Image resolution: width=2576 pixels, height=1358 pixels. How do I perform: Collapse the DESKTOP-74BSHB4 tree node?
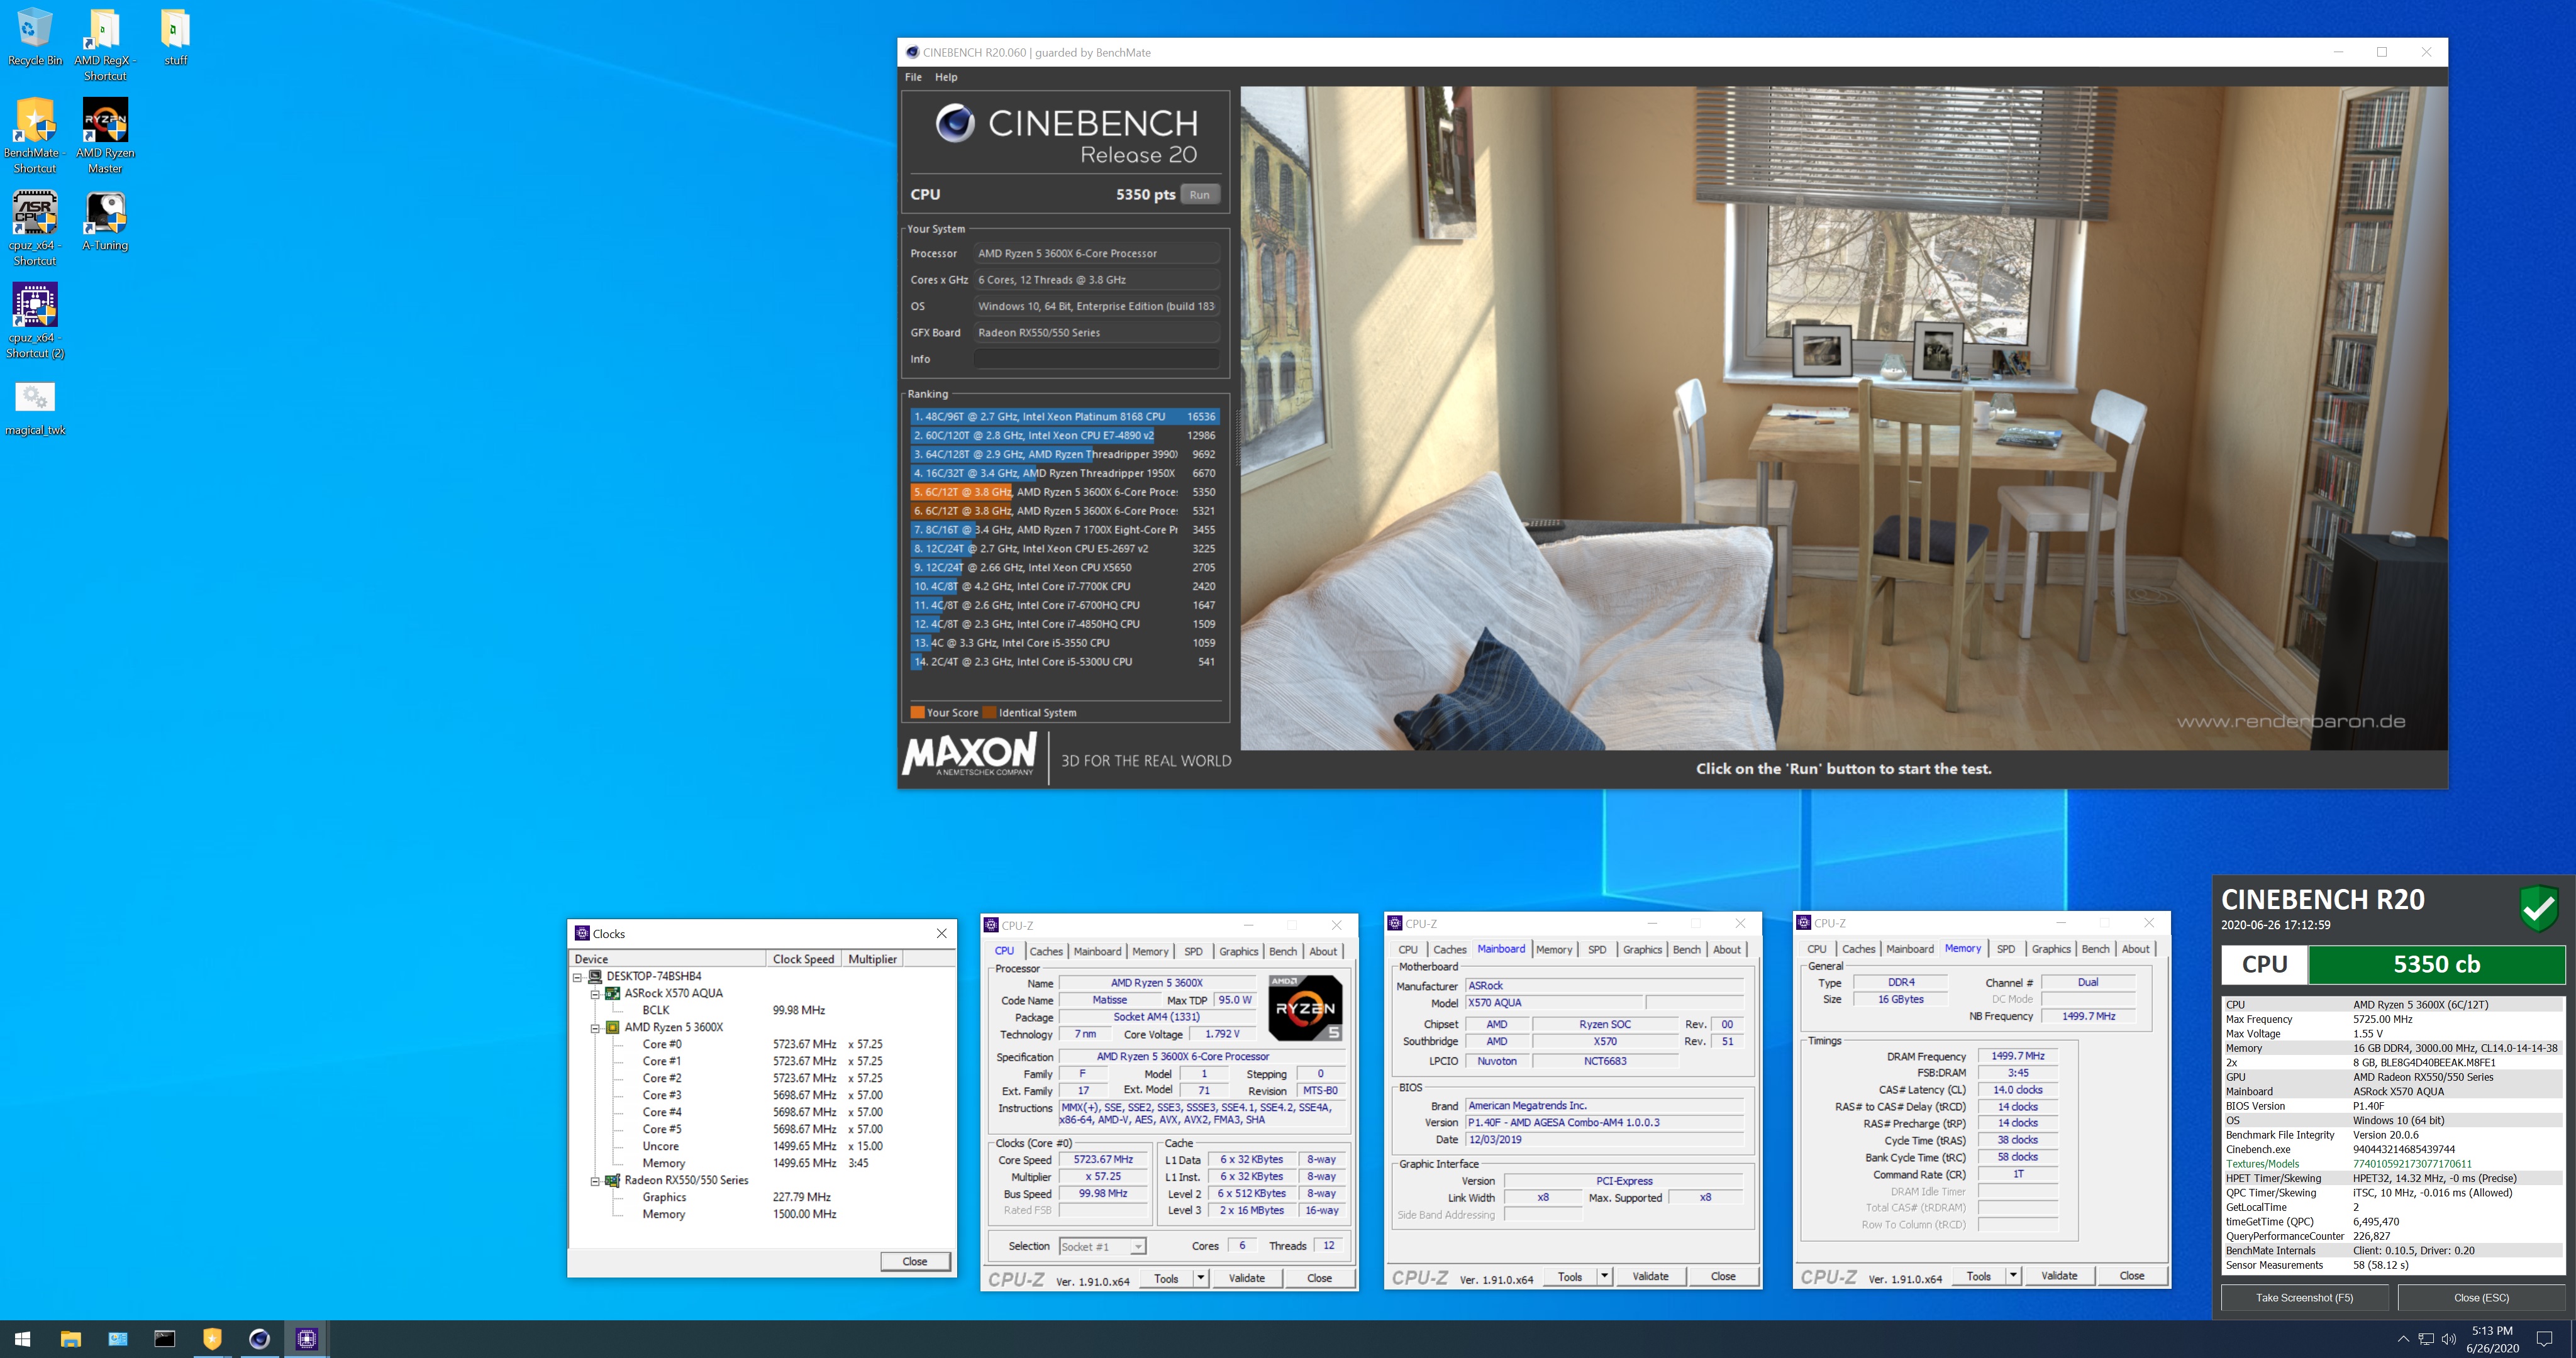[x=577, y=977]
